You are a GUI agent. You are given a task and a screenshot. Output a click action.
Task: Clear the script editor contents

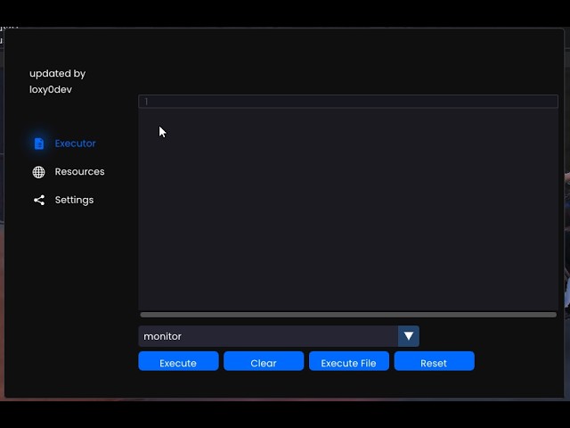coord(264,361)
